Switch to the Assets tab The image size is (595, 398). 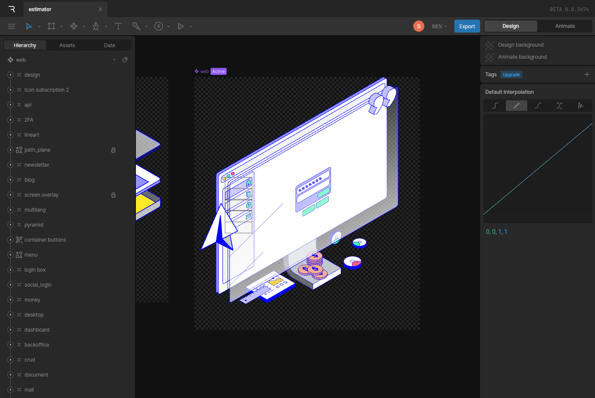click(x=67, y=45)
